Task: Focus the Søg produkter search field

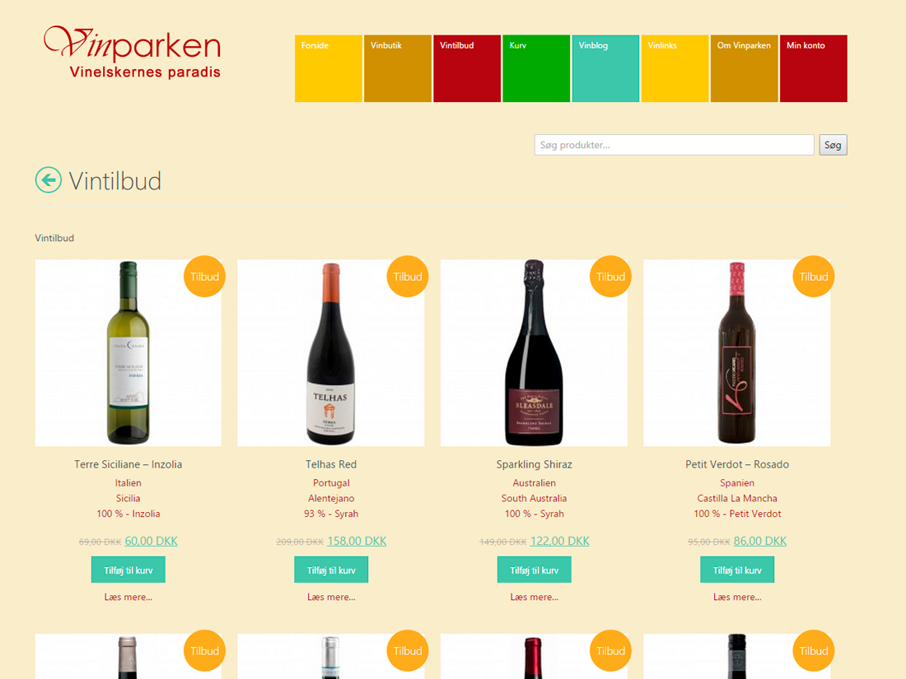Action: 675,145
